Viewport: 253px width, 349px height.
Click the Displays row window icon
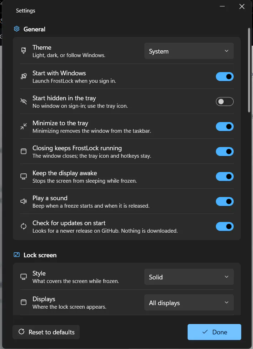(23, 302)
